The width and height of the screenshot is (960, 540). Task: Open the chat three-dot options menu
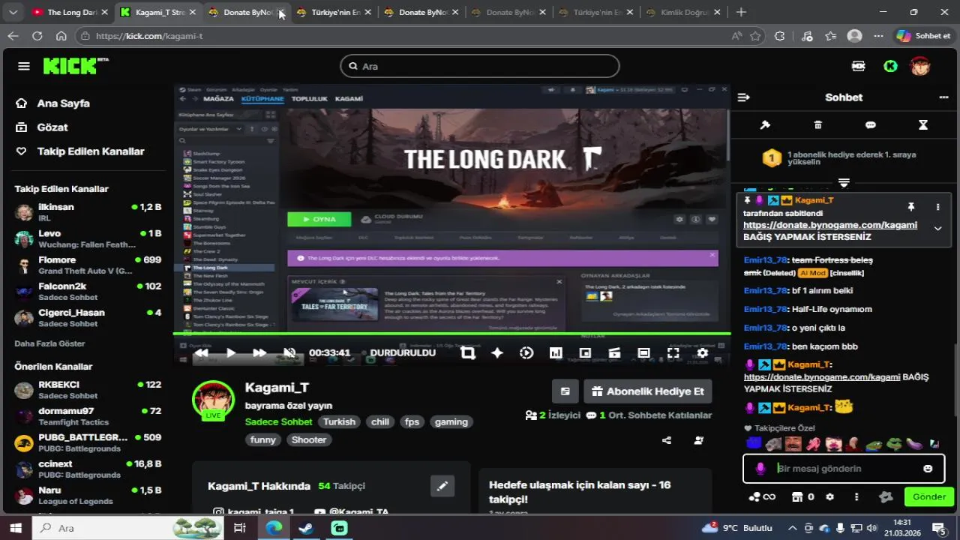(943, 97)
